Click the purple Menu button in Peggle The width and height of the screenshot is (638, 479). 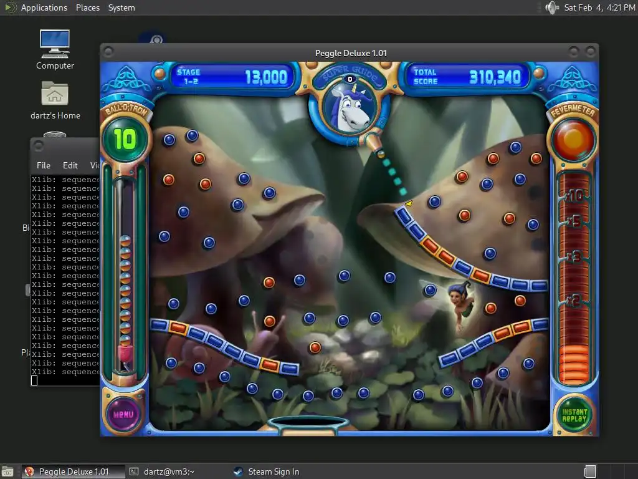pyautogui.click(x=124, y=414)
